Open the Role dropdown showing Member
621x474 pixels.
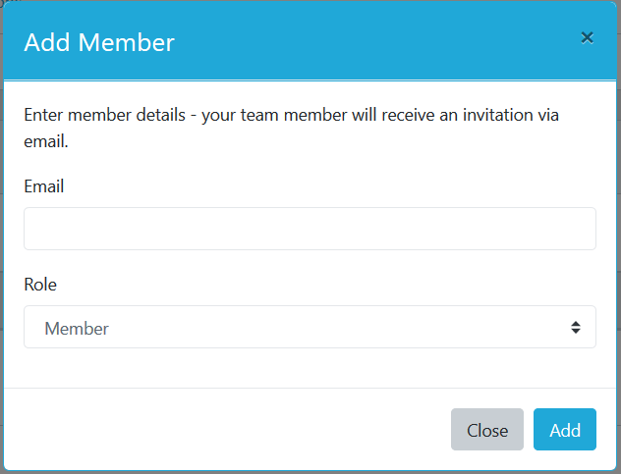(x=310, y=327)
